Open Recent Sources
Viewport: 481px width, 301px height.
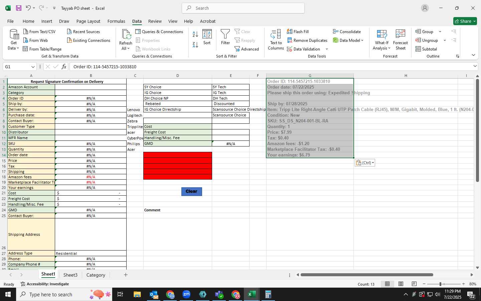(x=83, y=31)
